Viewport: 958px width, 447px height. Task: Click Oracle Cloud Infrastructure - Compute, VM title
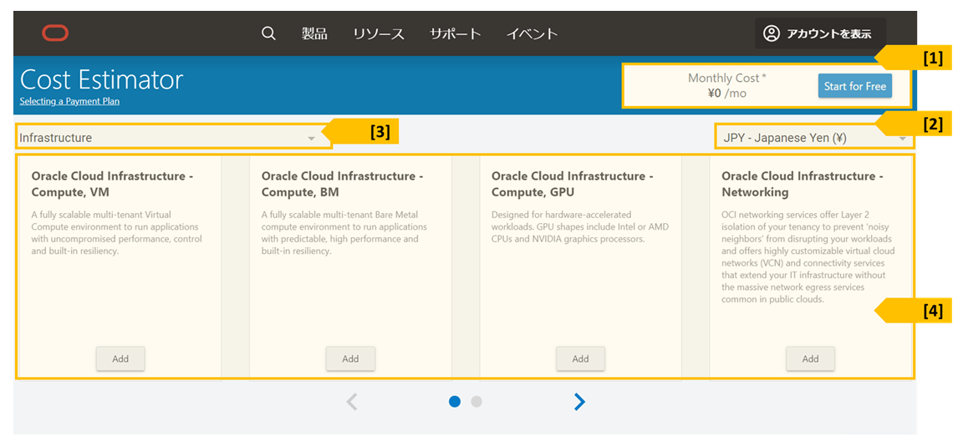point(112,184)
